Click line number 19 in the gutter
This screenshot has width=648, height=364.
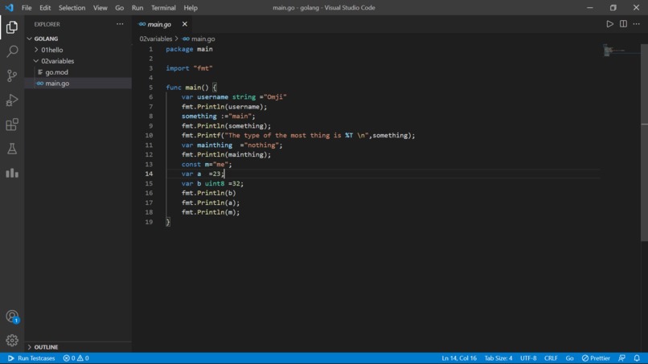149,222
